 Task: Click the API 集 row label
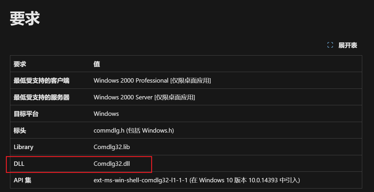[22, 180]
